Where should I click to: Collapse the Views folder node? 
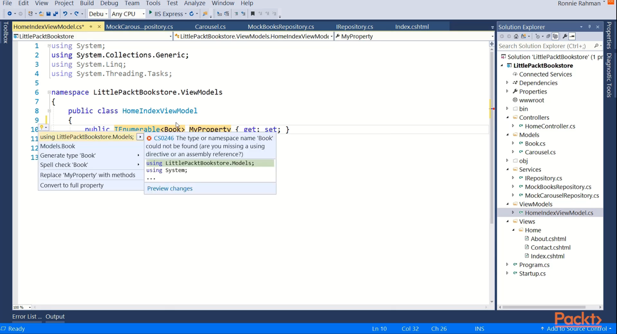507,221
